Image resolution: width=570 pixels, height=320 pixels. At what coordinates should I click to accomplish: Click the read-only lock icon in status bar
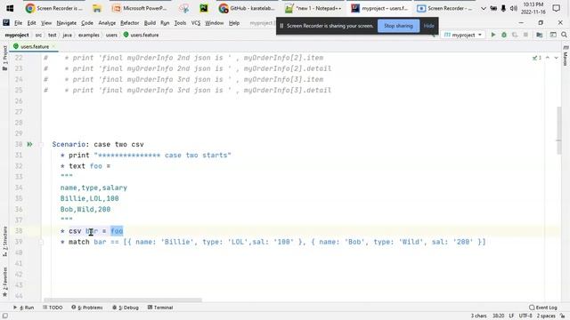(x=562, y=316)
